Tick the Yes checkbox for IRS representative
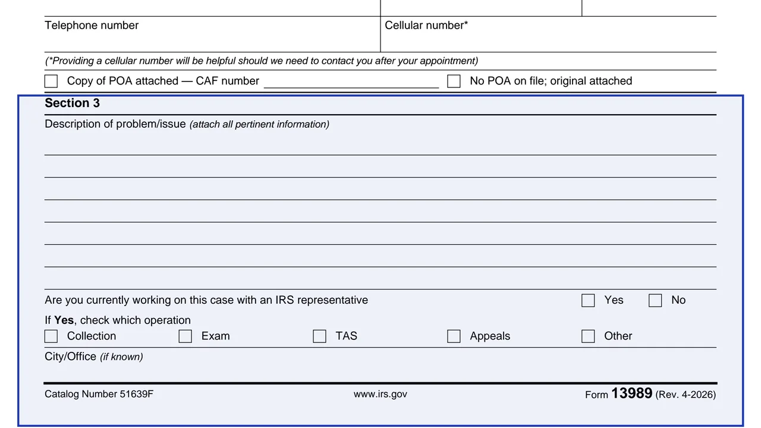761x428 pixels. [588, 301]
